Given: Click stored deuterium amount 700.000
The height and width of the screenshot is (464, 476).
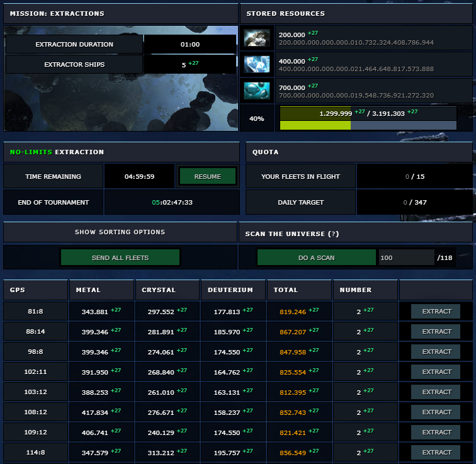Looking at the screenshot, I should [292, 88].
